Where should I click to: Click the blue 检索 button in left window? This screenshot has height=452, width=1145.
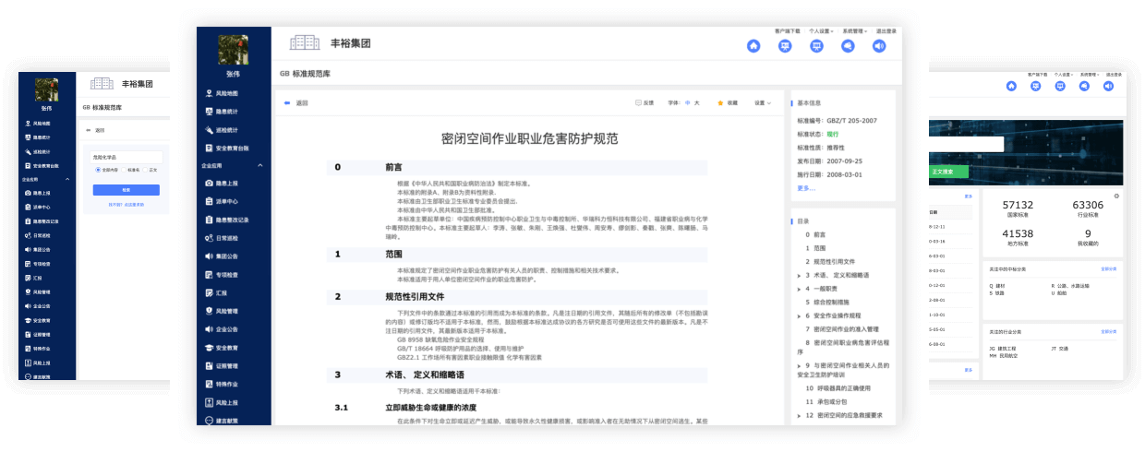(x=127, y=189)
